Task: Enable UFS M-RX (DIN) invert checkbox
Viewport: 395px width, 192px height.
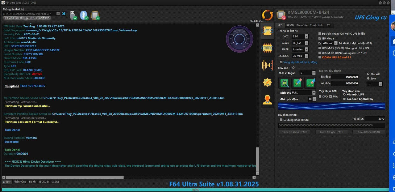Action: click(320, 53)
